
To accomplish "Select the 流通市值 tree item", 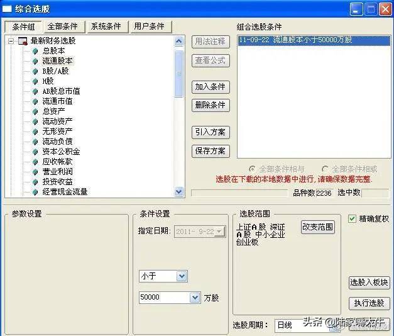I will pos(58,101).
